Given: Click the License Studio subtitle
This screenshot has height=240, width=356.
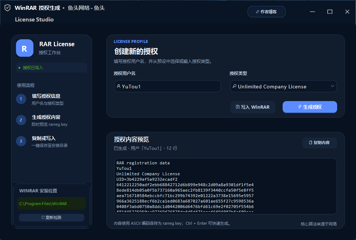Looking at the screenshot, I should tap(34, 20).
